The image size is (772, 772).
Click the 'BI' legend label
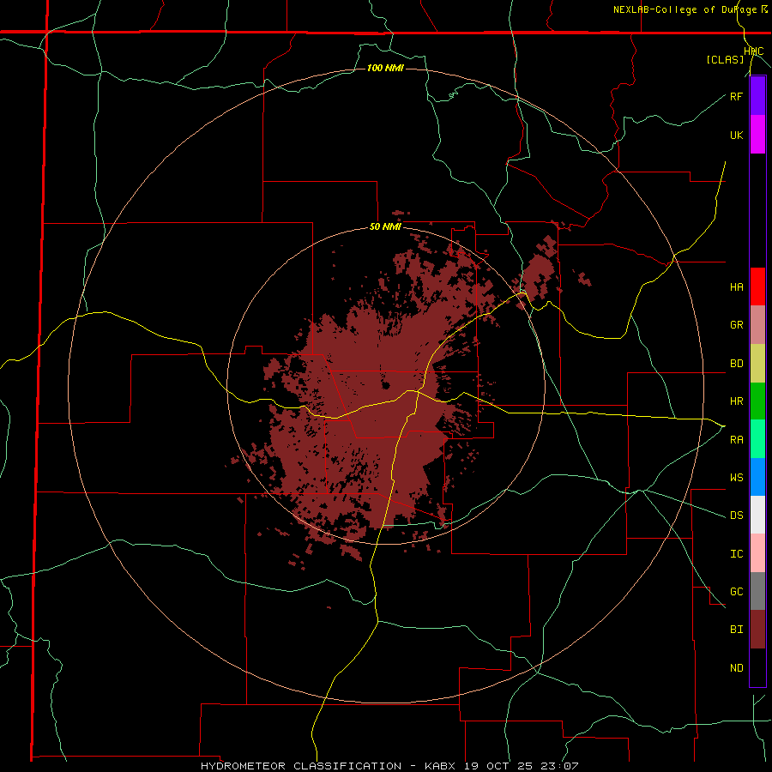tap(736, 630)
